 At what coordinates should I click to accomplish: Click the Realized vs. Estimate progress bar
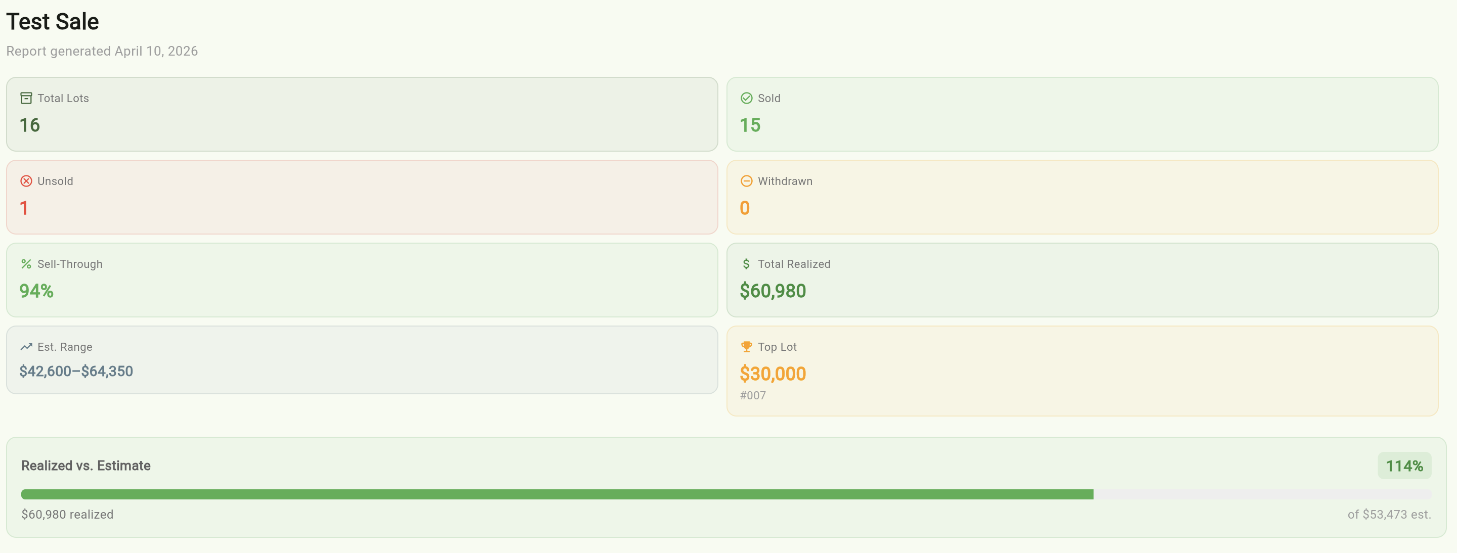726,495
